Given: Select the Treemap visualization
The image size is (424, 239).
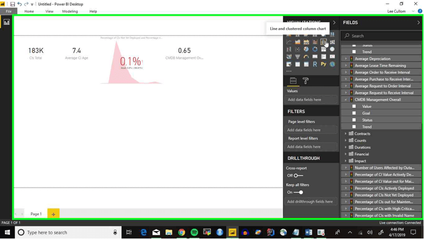Looking at the screenshot, I should click(x=323, y=49).
